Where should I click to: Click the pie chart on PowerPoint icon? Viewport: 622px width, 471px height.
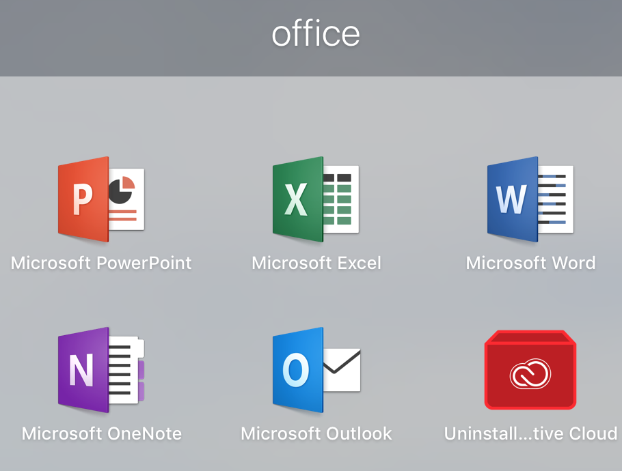pyautogui.click(x=122, y=190)
